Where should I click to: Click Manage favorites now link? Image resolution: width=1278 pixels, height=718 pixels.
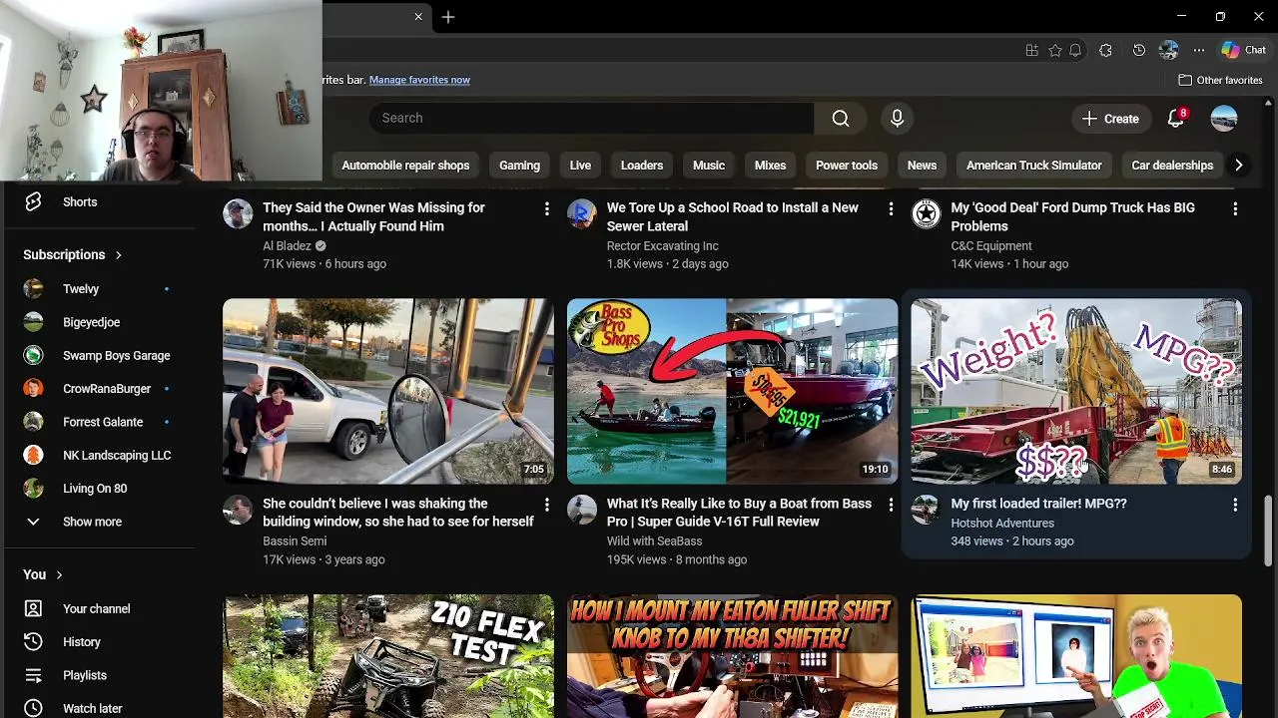click(419, 80)
